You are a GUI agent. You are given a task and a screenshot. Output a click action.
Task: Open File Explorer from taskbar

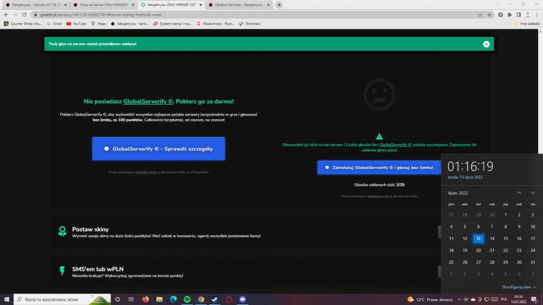pos(159,300)
